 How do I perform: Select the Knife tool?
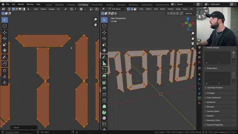[x=104, y=100]
